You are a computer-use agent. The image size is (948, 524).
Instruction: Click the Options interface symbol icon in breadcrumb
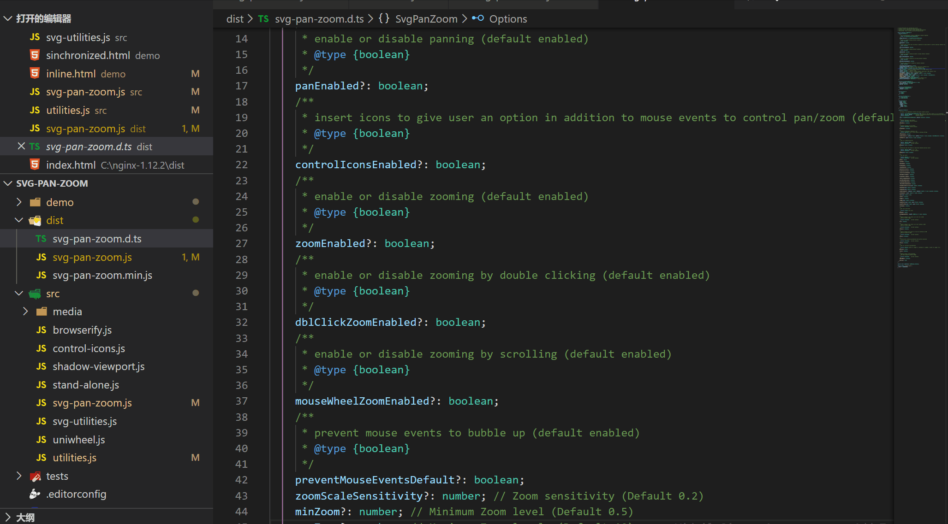pos(477,18)
